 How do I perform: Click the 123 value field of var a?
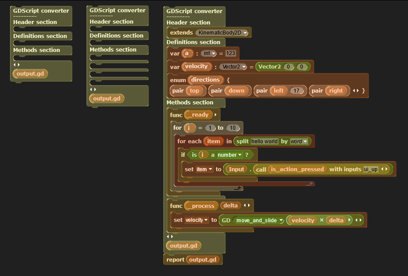[x=230, y=53]
